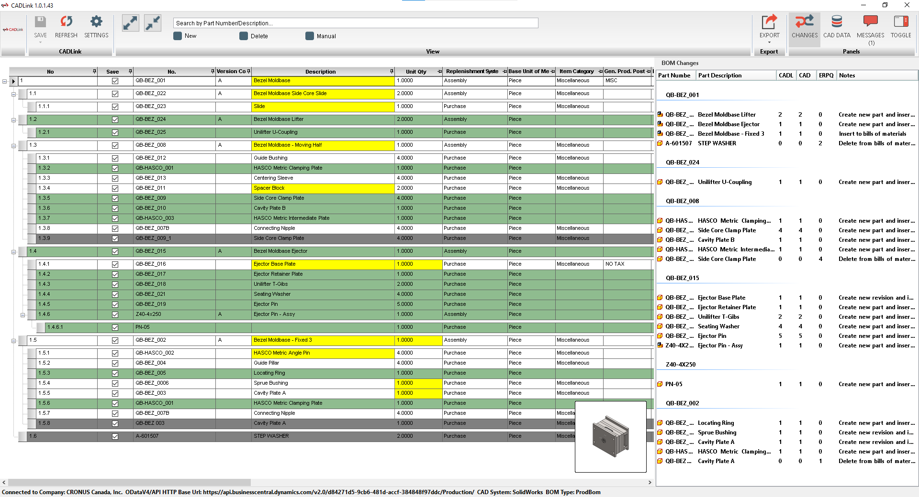
Task: Click the Bezel Moldbase Lifter change icon
Action: pos(660,115)
